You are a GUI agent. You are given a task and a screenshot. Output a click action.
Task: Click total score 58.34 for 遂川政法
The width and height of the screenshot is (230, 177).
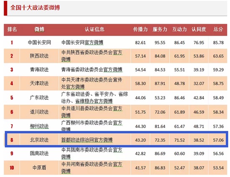(218, 112)
